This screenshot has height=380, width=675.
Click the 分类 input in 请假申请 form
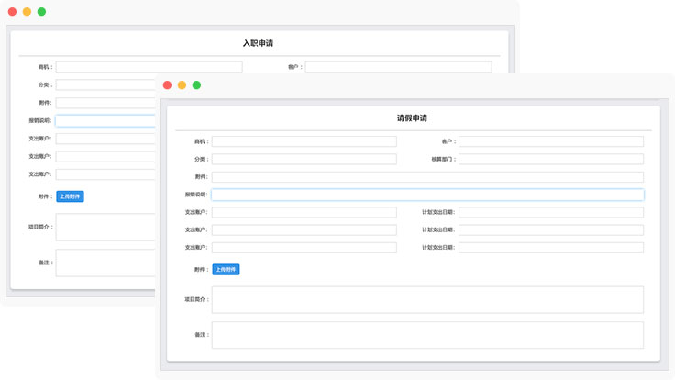tap(304, 159)
